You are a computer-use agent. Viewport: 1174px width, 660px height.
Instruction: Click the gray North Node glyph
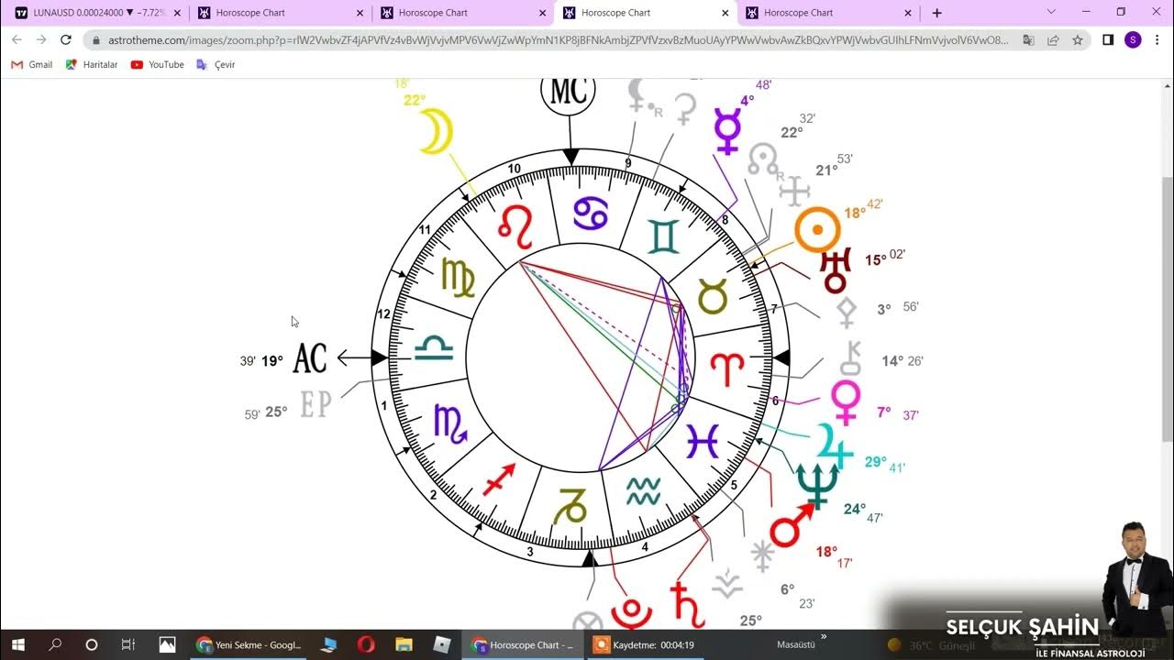pyautogui.click(x=763, y=160)
